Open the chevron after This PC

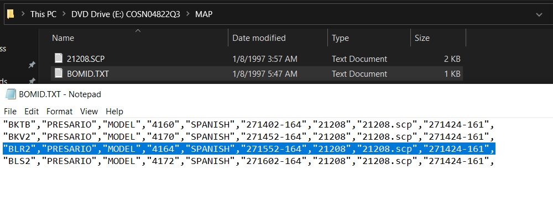pyautogui.click(x=64, y=14)
